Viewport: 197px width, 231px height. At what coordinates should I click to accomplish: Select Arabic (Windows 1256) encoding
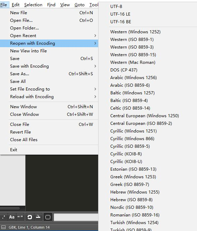coord(148,78)
